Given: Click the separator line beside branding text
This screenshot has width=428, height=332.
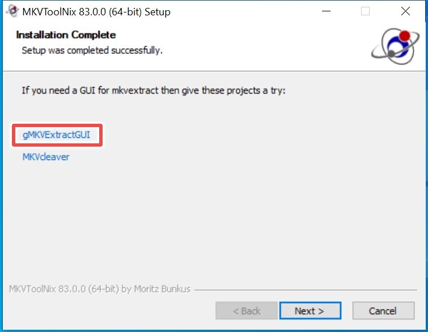Looking at the screenshot, I should click(306, 289).
